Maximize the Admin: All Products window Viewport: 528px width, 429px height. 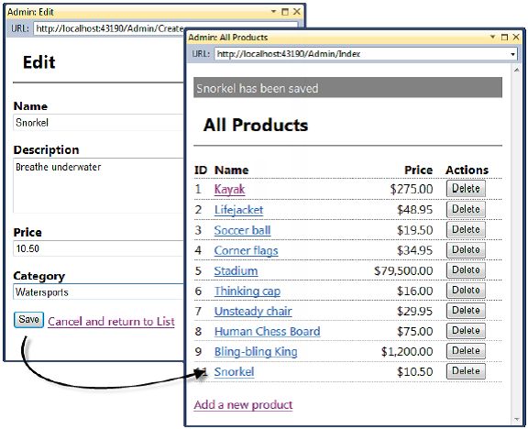point(504,37)
